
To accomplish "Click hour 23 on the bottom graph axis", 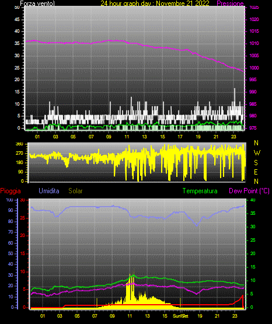I will tap(235, 316).
